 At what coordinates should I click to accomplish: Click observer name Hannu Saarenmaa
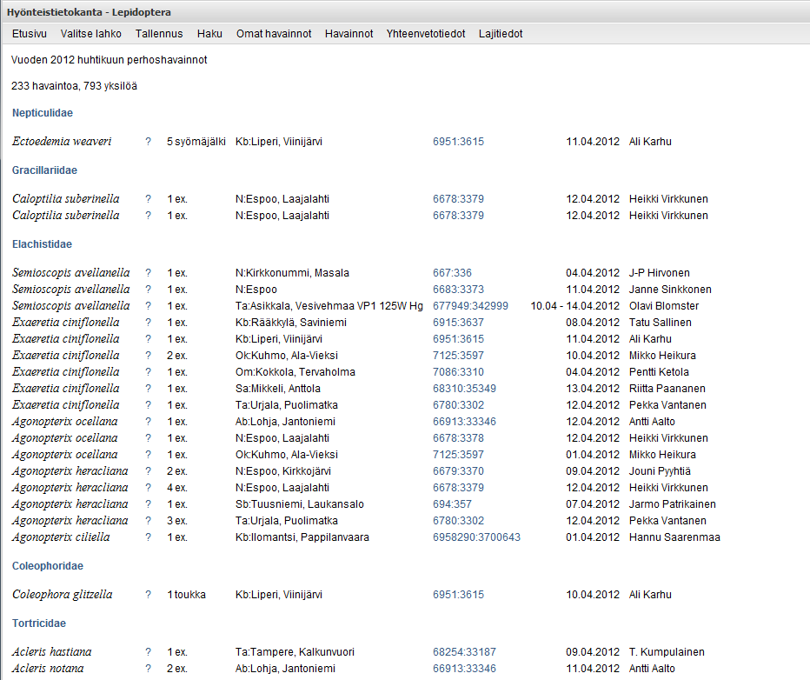click(674, 537)
